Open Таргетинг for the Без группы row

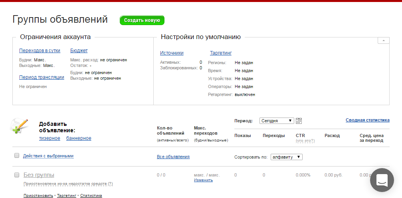pos(67,196)
